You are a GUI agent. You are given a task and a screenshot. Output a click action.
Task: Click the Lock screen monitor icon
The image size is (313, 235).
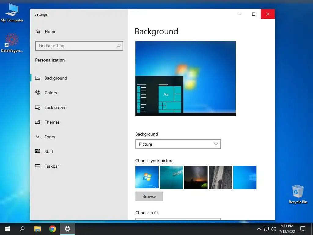(38, 107)
